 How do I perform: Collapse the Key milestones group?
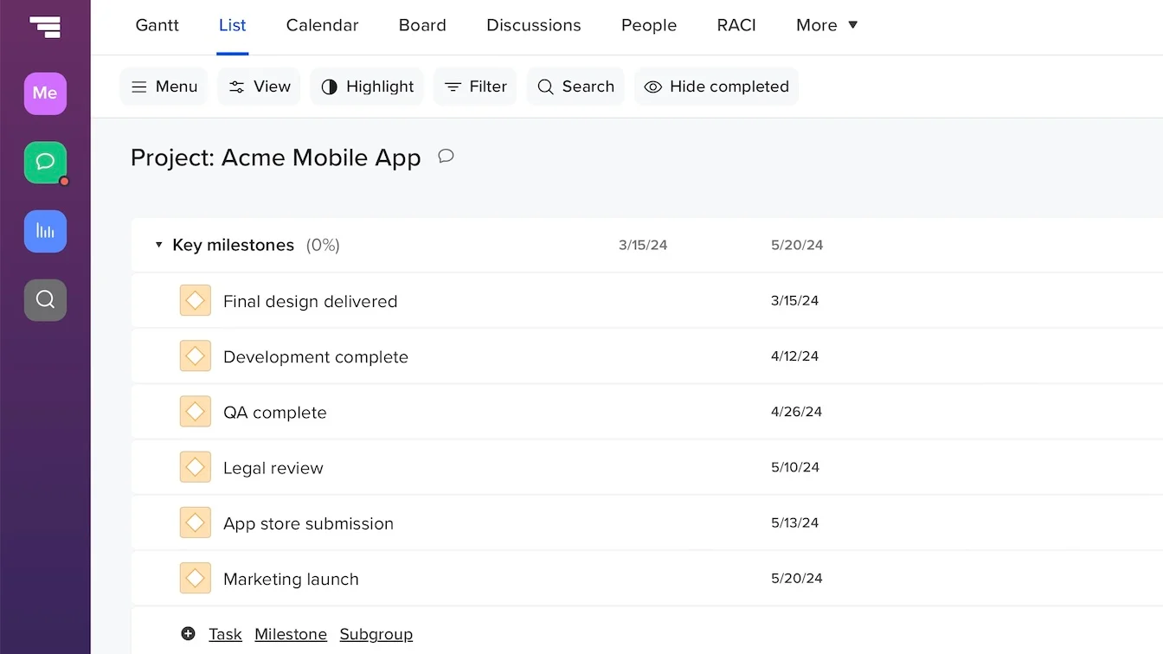[x=158, y=246]
